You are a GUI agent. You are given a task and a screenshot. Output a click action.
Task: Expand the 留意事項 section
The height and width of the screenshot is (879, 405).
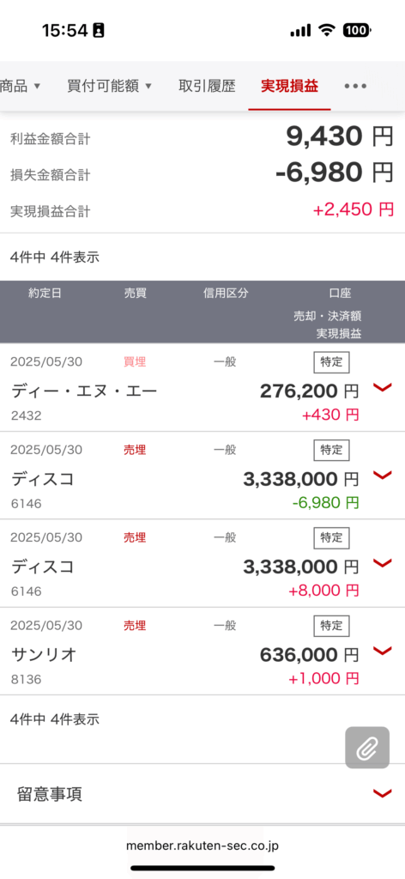[x=202, y=794]
